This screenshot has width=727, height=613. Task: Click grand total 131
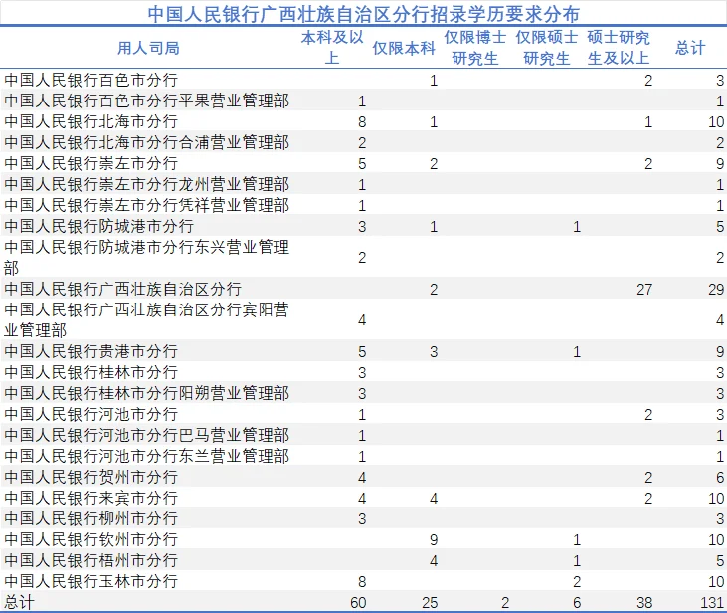[x=712, y=602]
